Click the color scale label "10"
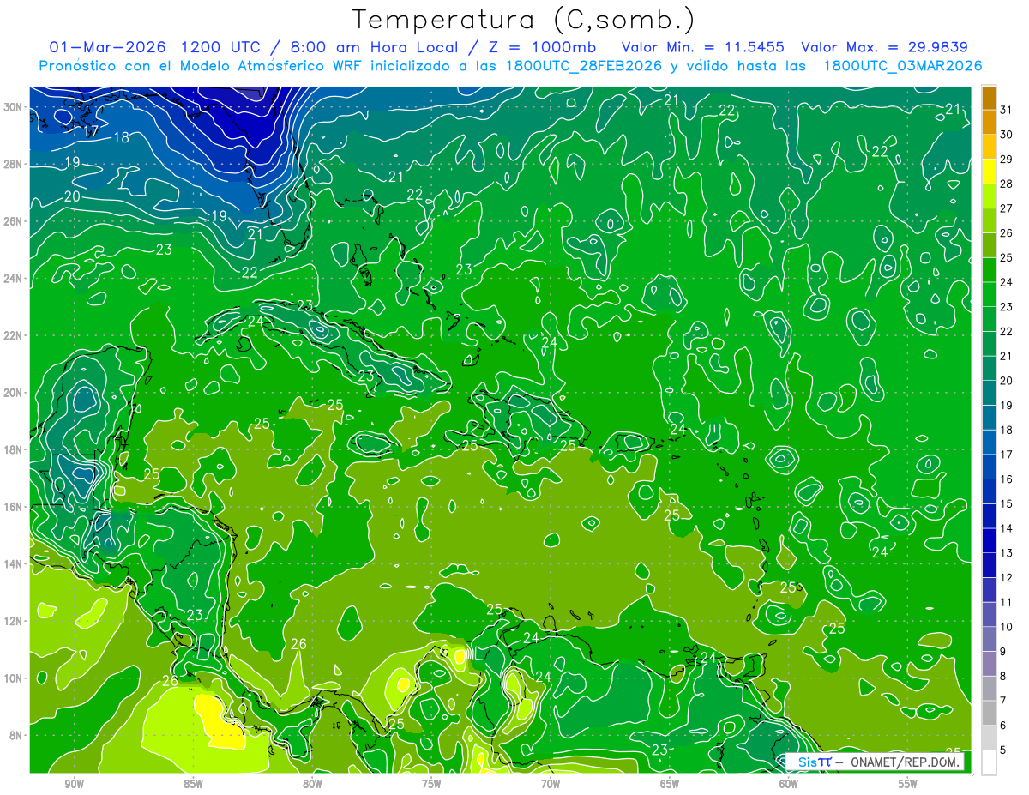This screenshot has width=1029, height=795. pos(1007,627)
